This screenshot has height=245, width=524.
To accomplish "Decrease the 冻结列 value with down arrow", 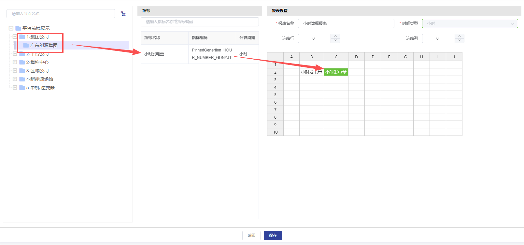I will (x=460, y=40).
